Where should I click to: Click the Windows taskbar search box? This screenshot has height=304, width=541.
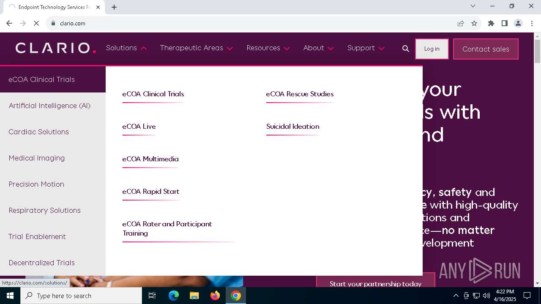coord(81,296)
